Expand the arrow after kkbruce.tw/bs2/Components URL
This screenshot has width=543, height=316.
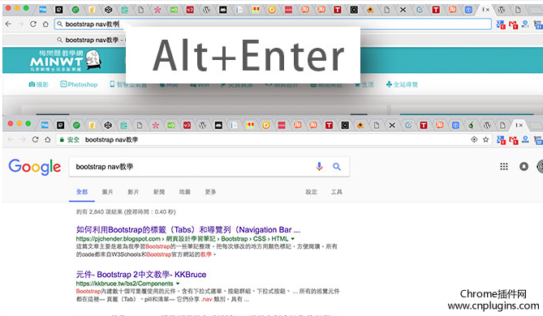pos(178,284)
